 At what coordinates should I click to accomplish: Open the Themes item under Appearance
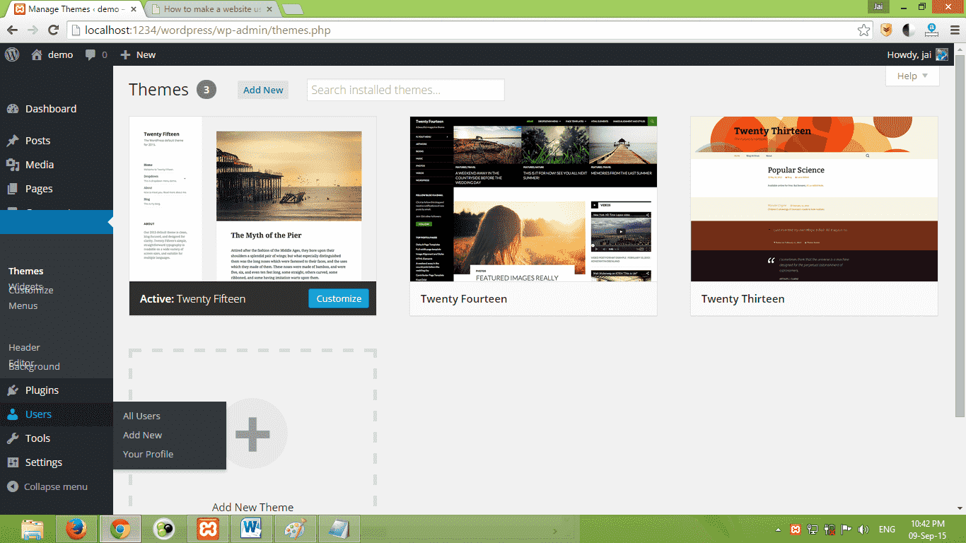click(x=26, y=271)
